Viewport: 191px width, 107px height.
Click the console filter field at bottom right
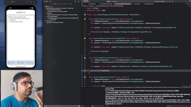click(176, 106)
